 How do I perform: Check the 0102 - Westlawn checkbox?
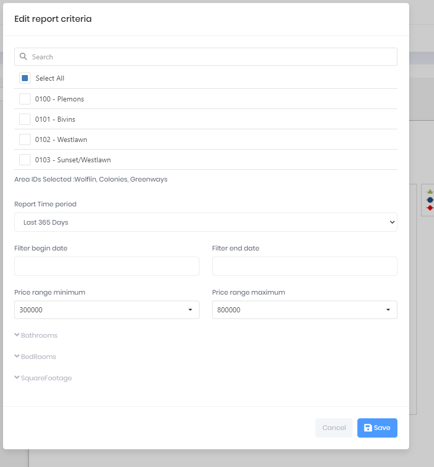pyautogui.click(x=25, y=139)
